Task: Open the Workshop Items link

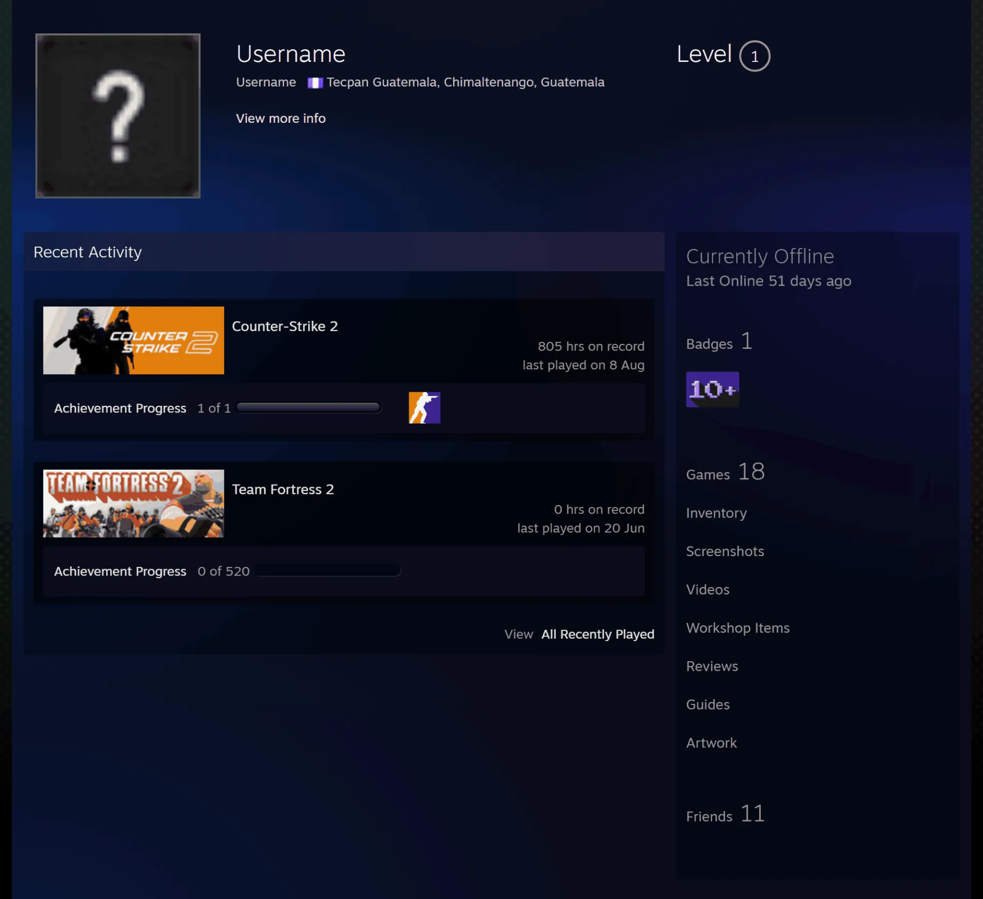Action: pyautogui.click(x=738, y=628)
